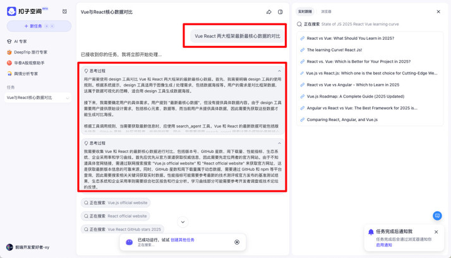Open 舆情分析专家 expert
This screenshot has width=451, height=258.
point(23,74)
